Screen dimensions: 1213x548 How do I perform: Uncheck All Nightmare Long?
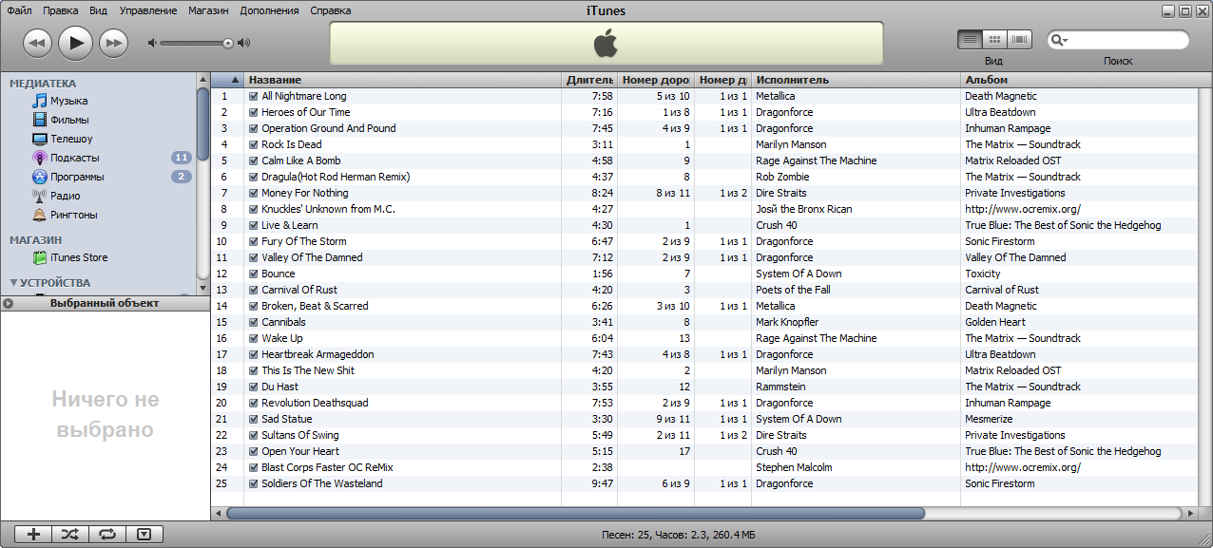click(x=254, y=96)
